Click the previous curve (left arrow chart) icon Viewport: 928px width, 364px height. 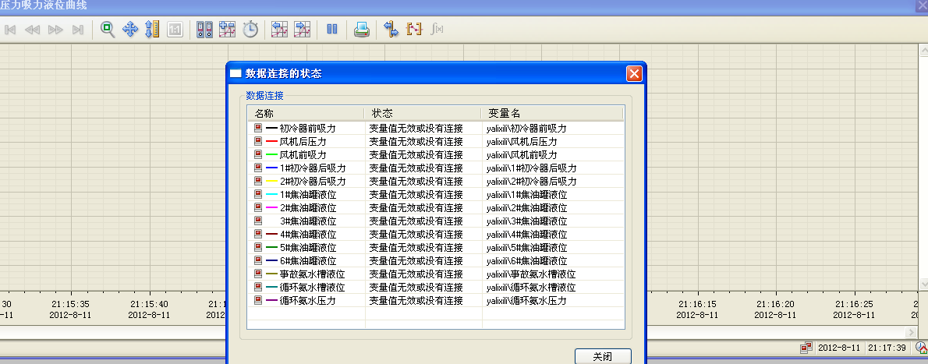pos(279,30)
